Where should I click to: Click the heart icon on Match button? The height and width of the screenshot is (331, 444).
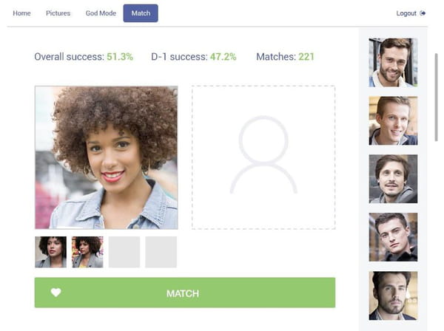56,293
